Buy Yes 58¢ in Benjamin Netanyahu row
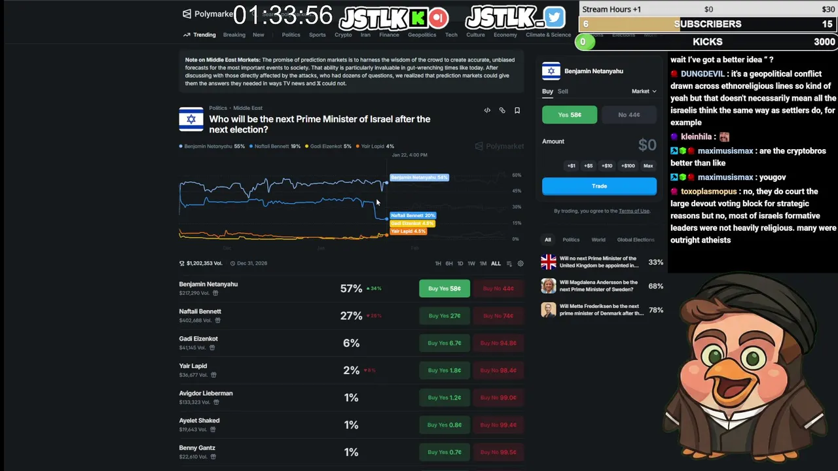This screenshot has height=471, width=838. 445,288
